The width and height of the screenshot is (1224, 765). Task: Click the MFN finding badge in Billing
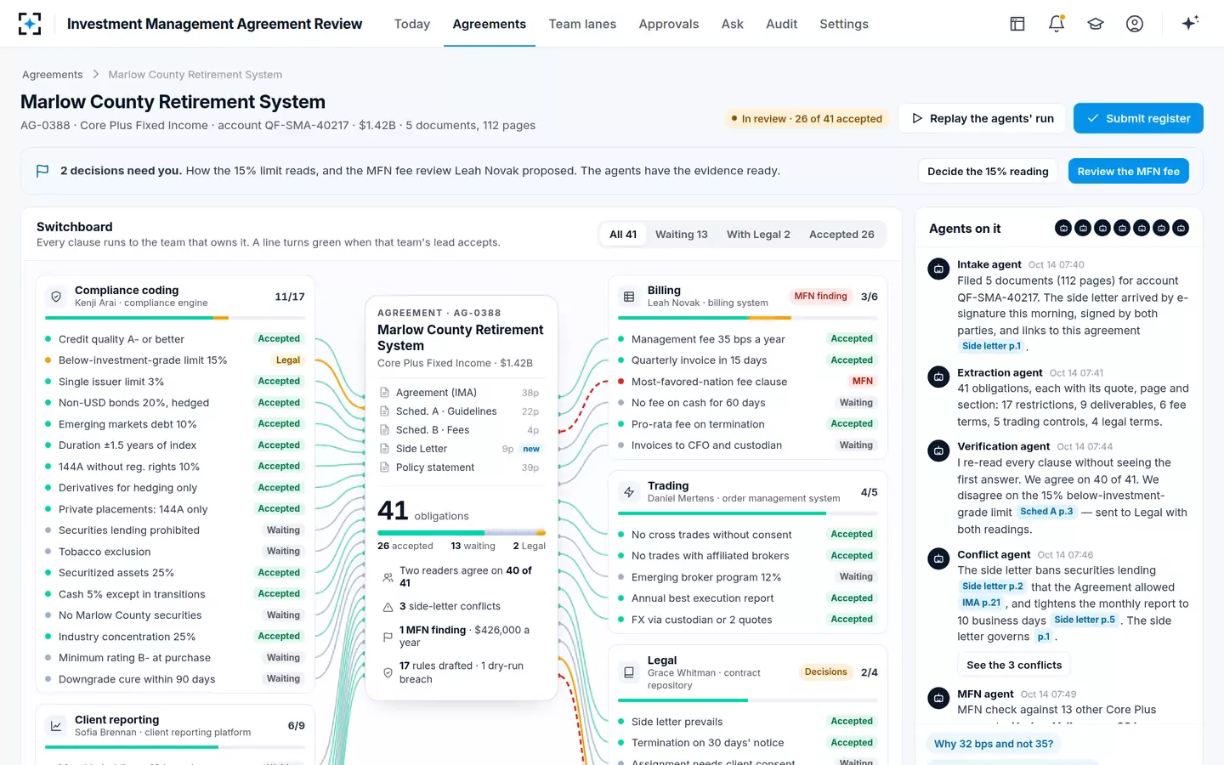coord(820,297)
